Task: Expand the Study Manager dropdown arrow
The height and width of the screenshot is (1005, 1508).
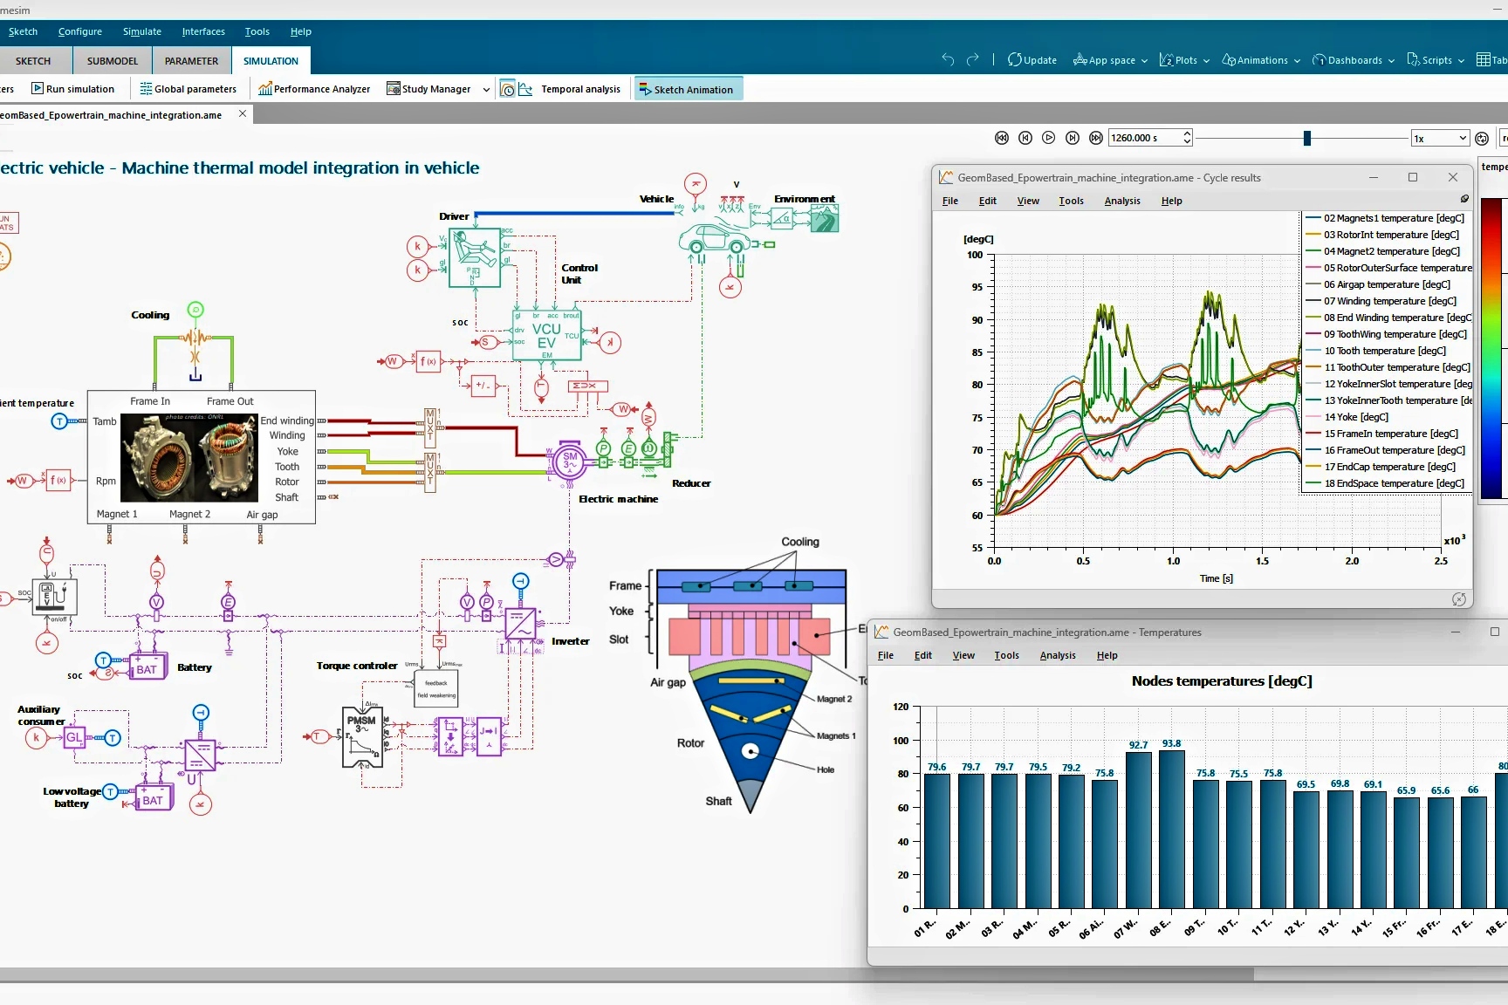Action: click(486, 89)
